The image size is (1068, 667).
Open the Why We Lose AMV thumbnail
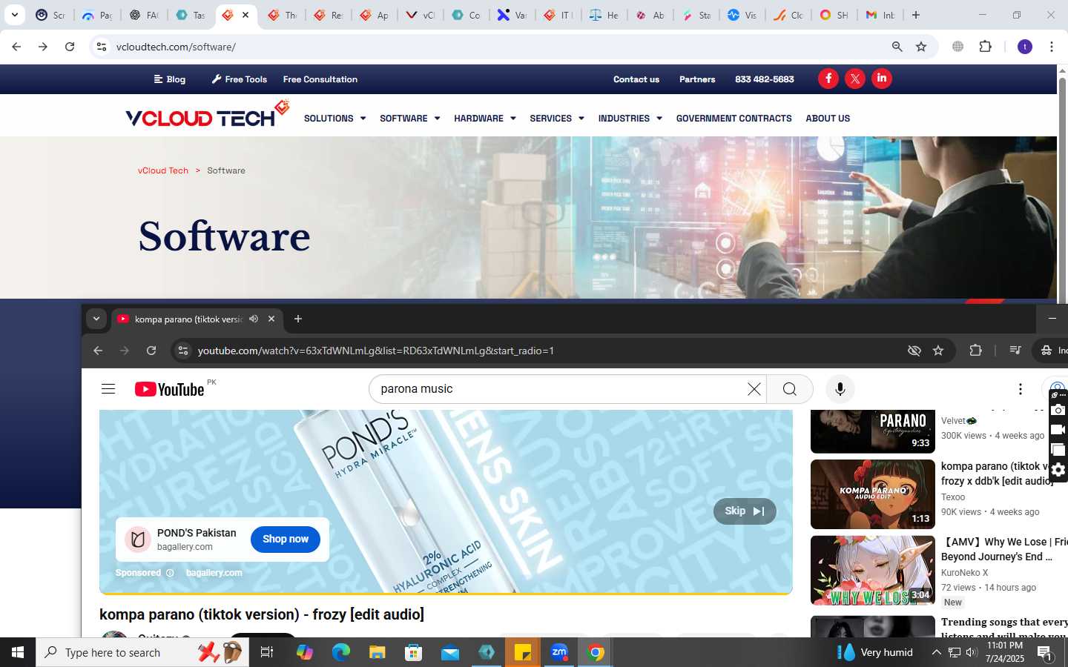873,571
